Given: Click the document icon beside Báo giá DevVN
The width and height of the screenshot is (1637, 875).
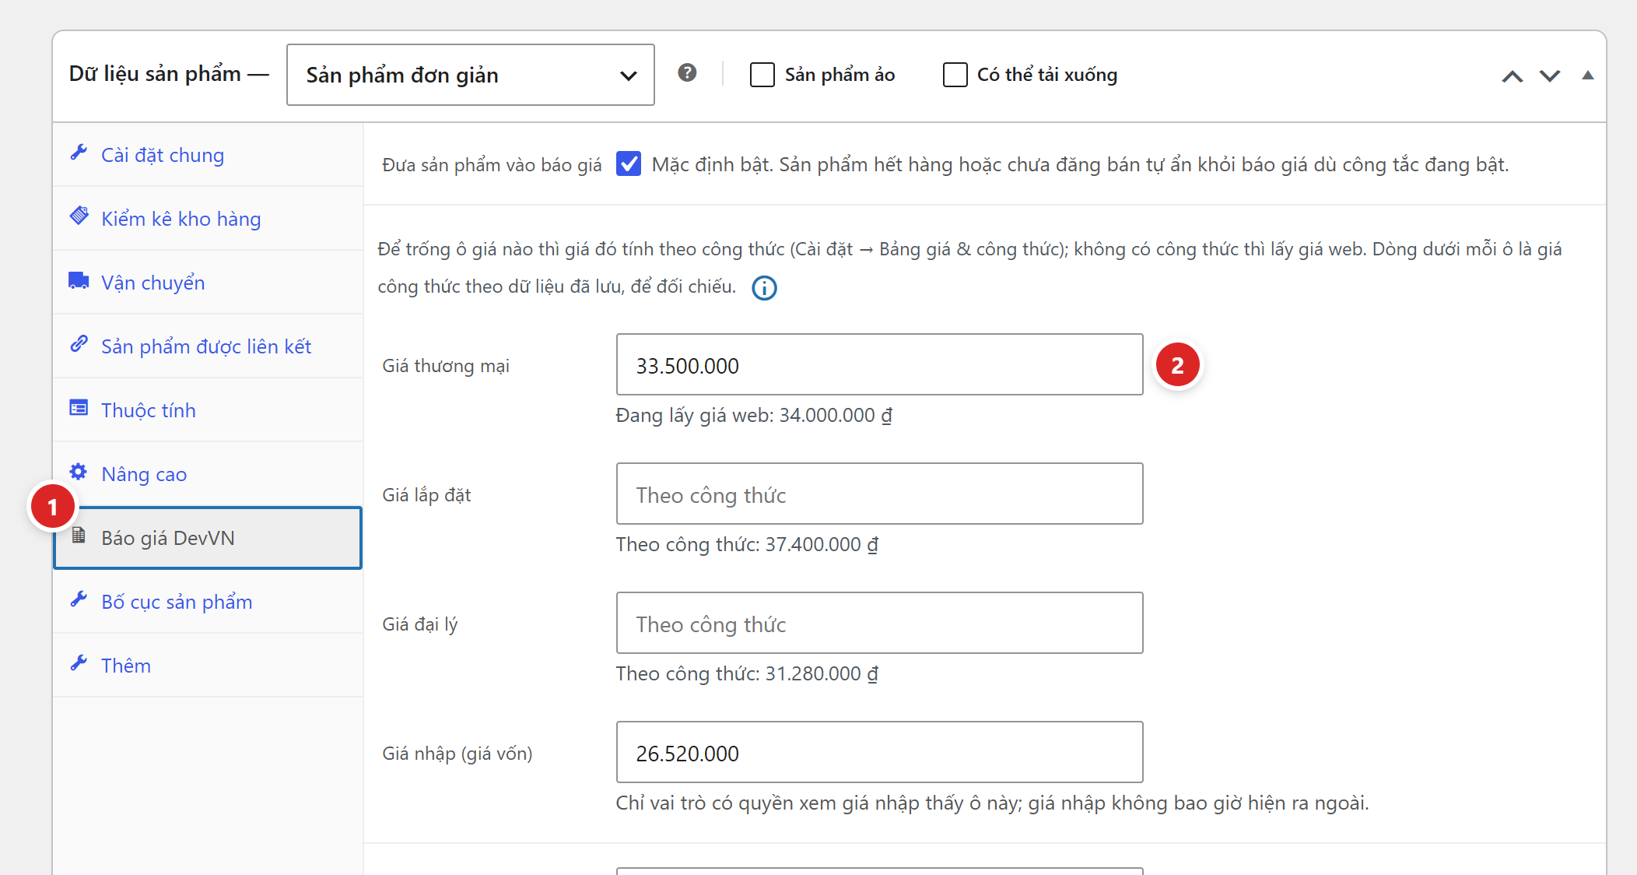Looking at the screenshot, I should [x=79, y=536].
